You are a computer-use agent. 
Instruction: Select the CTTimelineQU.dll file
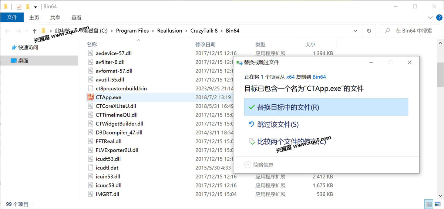117,115
